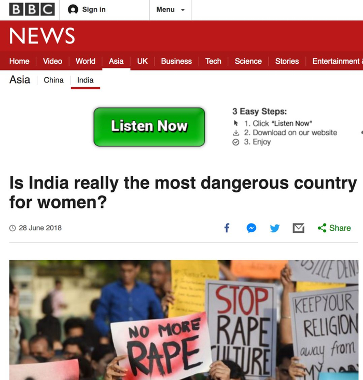Open the protest signs article image
This screenshot has height=380, width=363.
(x=184, y=320)
